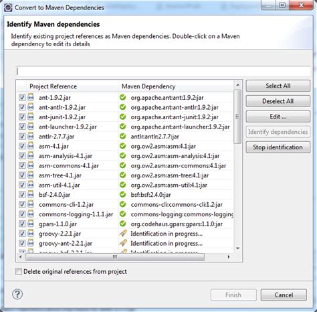Click green check for org.ow2.asm:asm-util:4.1:jar
This screenshot has height=312, width=317.
(122, 185)
